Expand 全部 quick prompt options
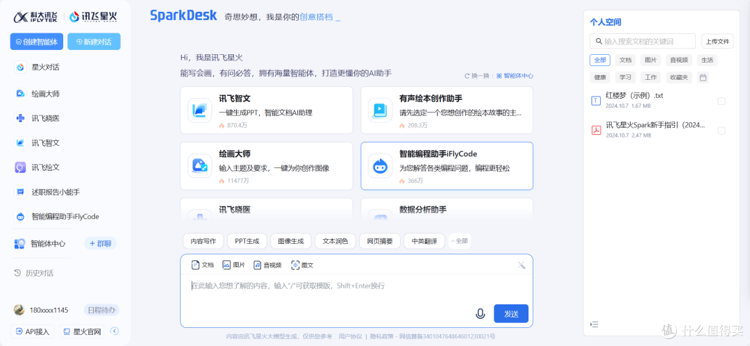Image resolution: width=750 pixels, height=346 pixels. 459,241
